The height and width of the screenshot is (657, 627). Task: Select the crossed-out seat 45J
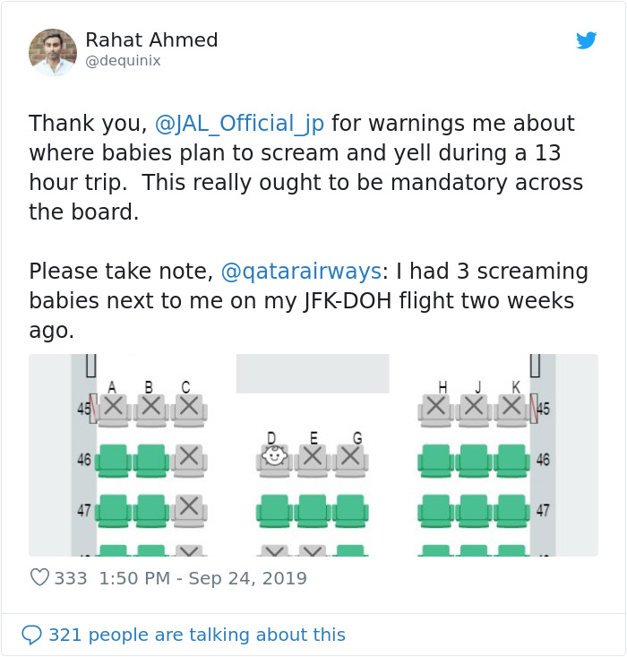point(474,408)
